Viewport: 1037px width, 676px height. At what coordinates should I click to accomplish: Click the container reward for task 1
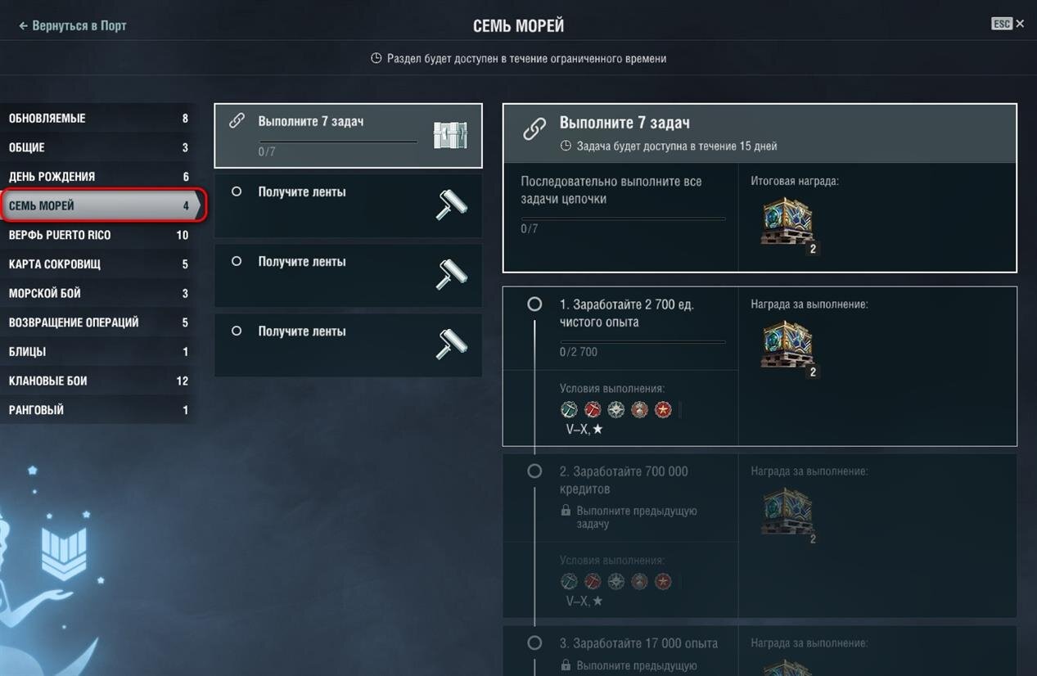coord(787,346)
